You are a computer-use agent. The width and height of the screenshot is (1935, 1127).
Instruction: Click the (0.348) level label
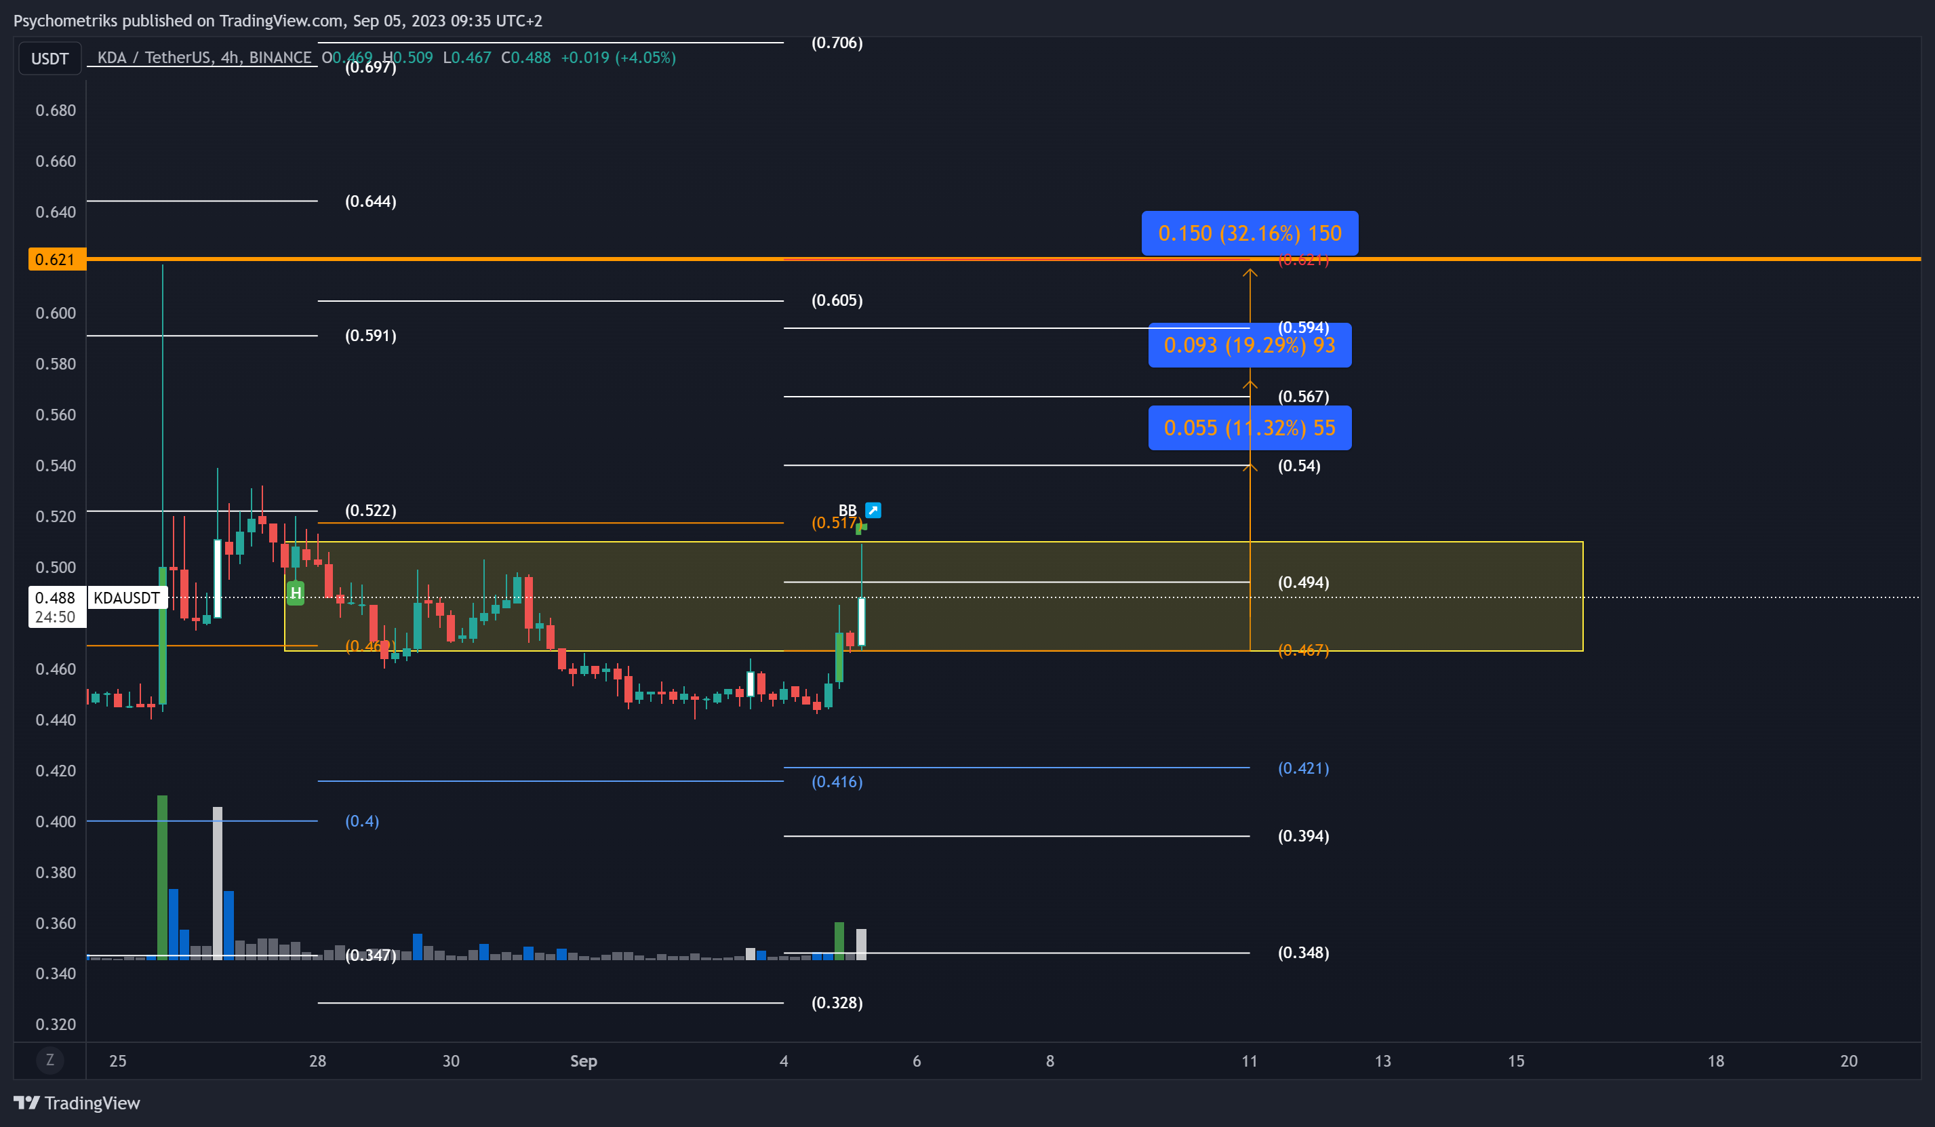pos(1304,953)
